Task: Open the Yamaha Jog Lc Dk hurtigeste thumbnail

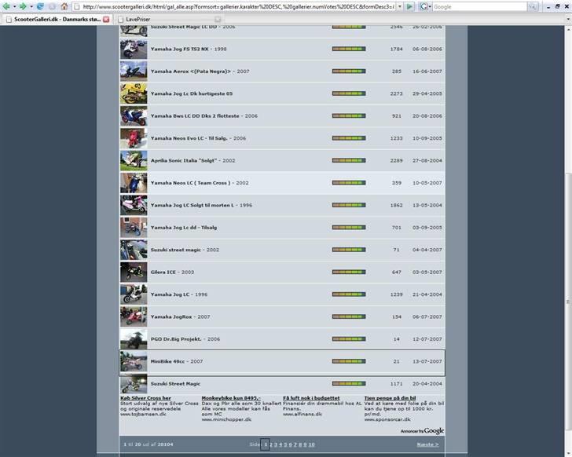Action: (134, 93)
